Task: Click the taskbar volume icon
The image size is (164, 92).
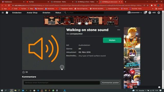Action: pyautogui.click(x=153, y=90)
